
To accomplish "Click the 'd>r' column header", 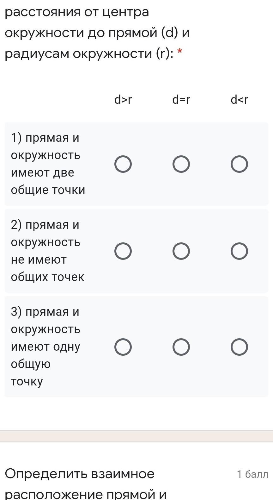I will coord(123,100).
